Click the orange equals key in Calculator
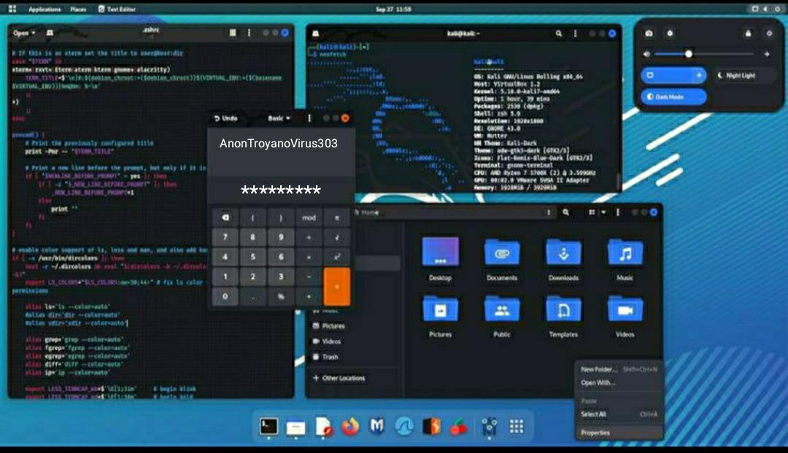Image resolution: width=788 pixels, height=453 pixels. pyautogui.click(x=336, y=286)
